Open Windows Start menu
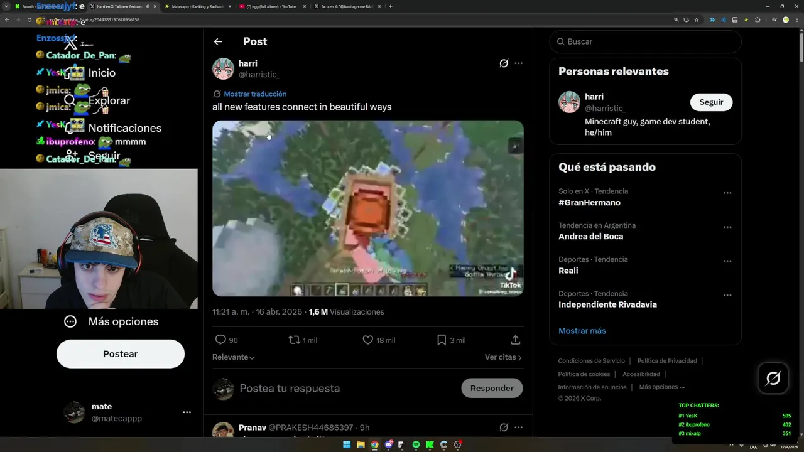Image resolution: width=804 pixels, height=452 pixels. (x=347, y=444)
